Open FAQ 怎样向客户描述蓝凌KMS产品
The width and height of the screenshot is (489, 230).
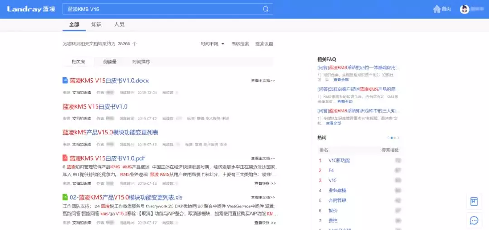click(x=359, y=89)
